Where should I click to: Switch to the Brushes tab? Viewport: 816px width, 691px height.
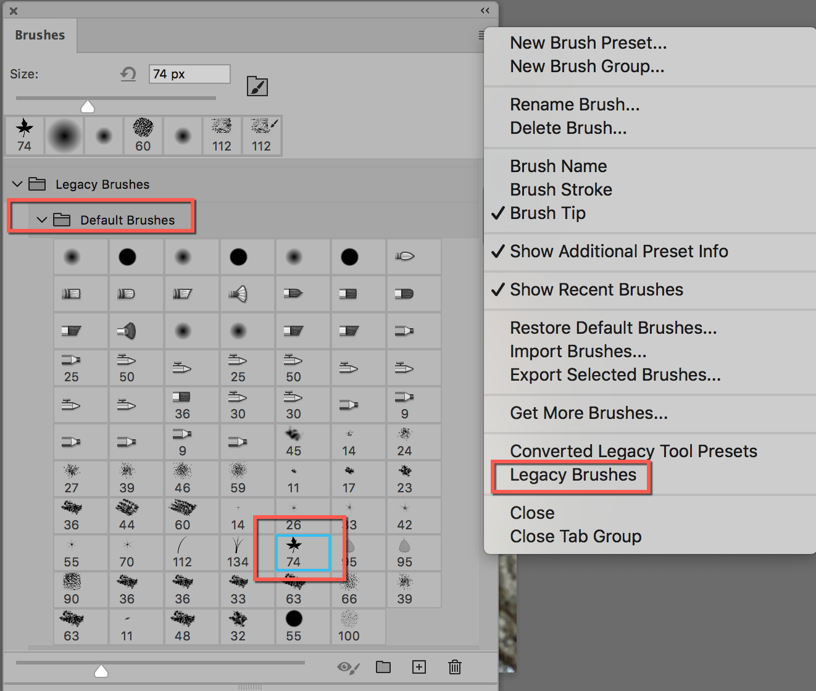(40, 35)
